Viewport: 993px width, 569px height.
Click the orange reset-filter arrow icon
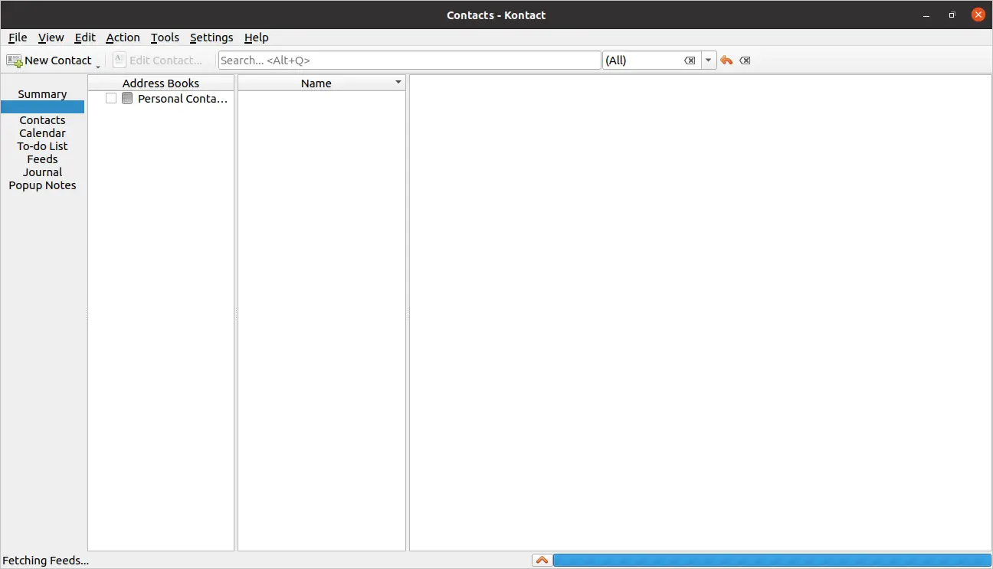tap(726, 60)
